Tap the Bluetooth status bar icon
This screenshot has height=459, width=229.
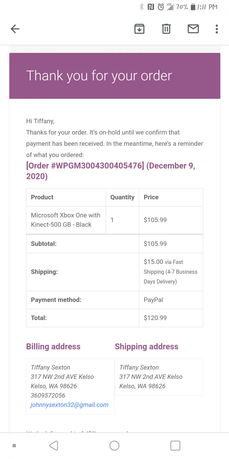point(142,7)
